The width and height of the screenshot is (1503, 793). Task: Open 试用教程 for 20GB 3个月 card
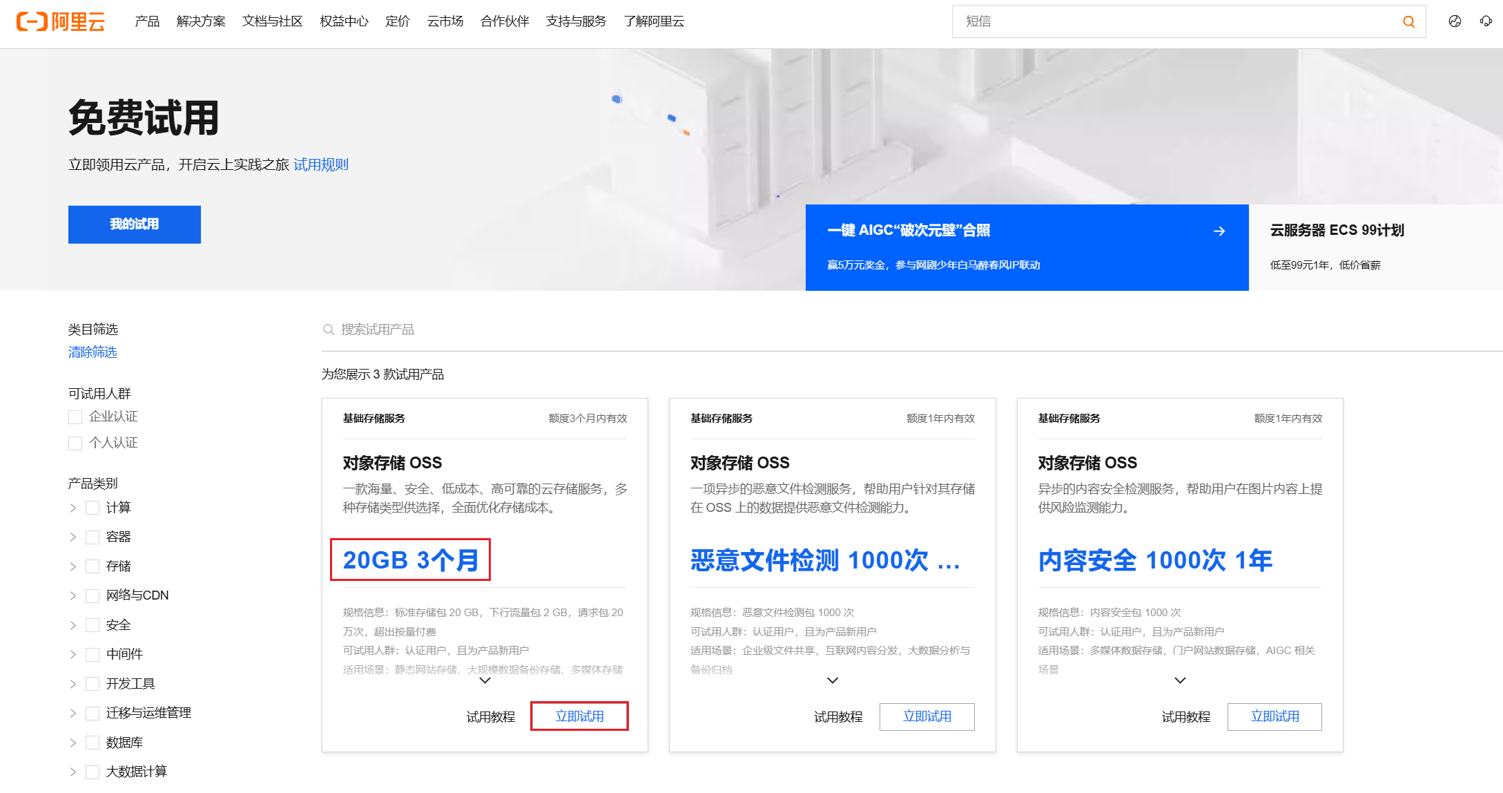[491, 717]
